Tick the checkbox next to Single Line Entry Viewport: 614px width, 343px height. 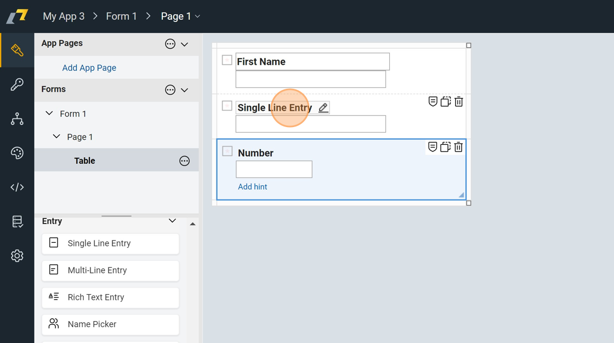pos(227,106)
